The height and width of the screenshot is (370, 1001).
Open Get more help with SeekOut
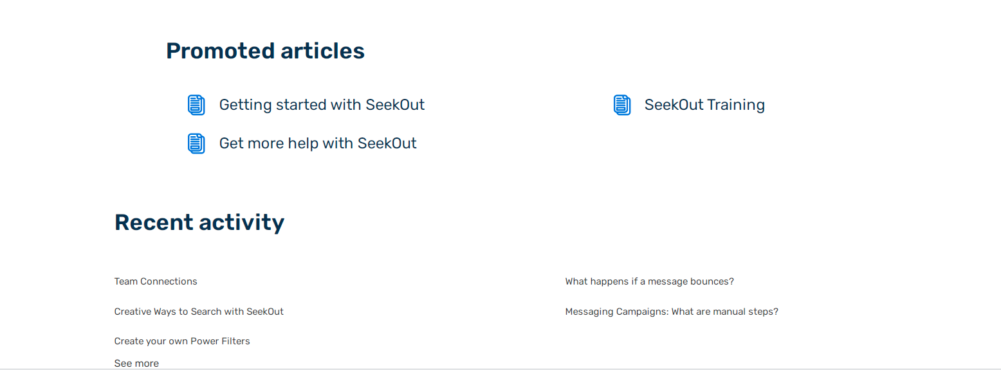(x=318, y=143)
